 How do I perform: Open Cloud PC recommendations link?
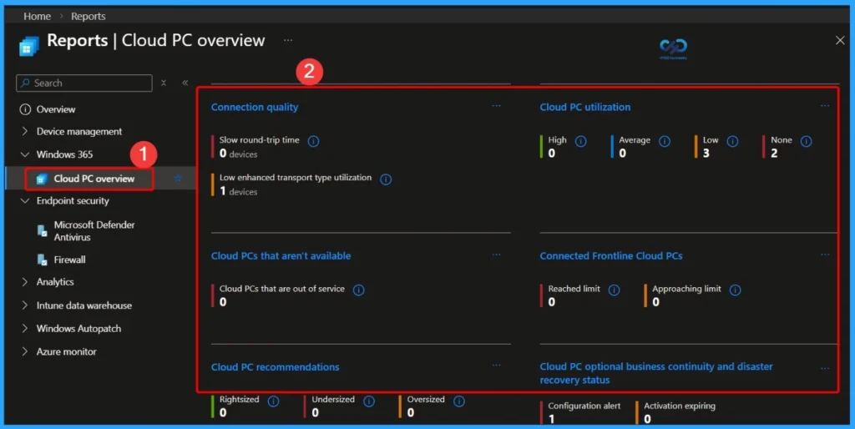tap(275, 367)
